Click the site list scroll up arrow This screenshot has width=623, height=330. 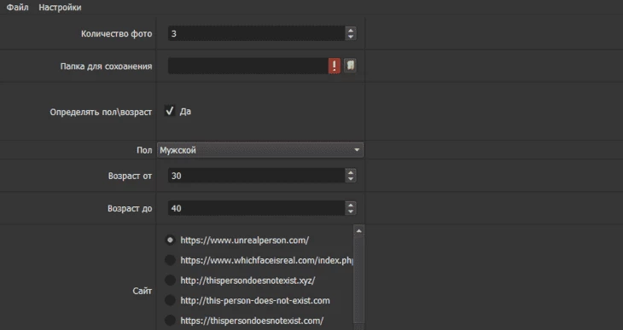(x=358, y=231)
